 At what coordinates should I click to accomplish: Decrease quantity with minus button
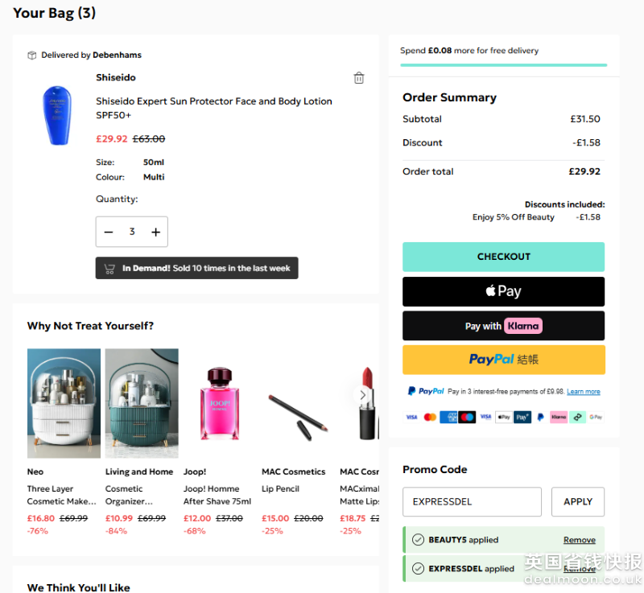pos(109,232)
